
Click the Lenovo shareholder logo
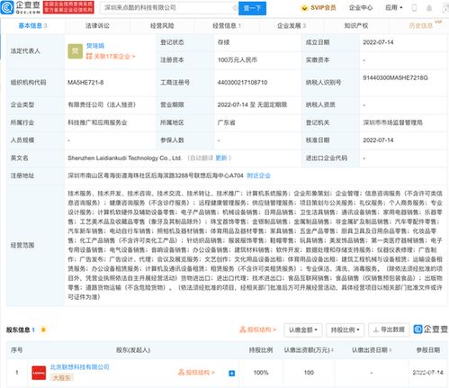[x=39, y=373]
